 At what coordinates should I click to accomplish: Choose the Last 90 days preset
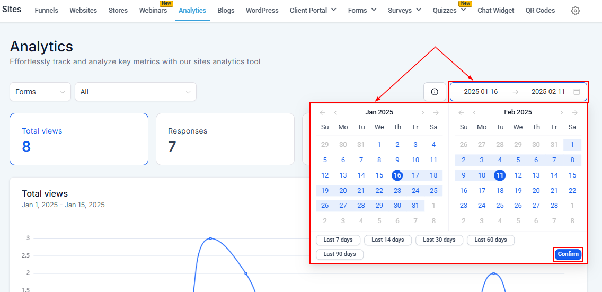pyautogui.click(x=339, y=254)
